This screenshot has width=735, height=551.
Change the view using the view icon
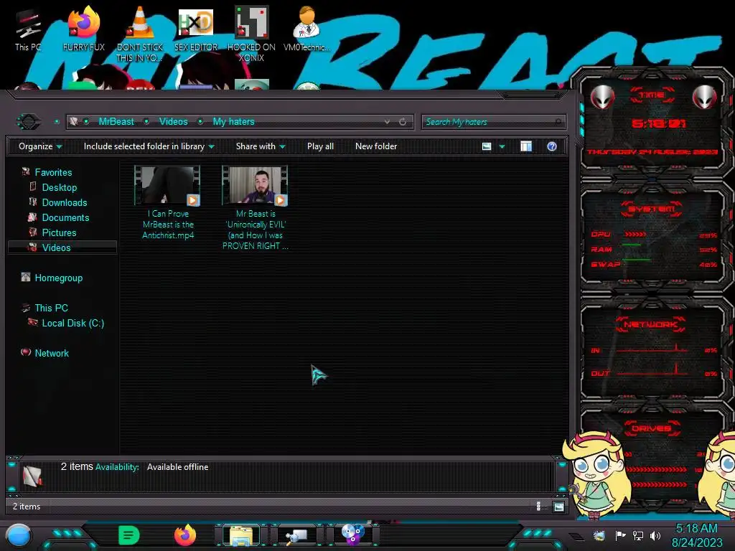(x=487, y=146)
